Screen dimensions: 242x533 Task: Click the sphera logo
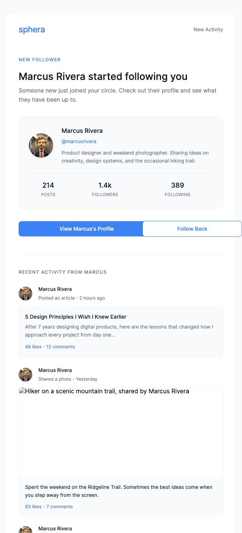pos(32,30)
